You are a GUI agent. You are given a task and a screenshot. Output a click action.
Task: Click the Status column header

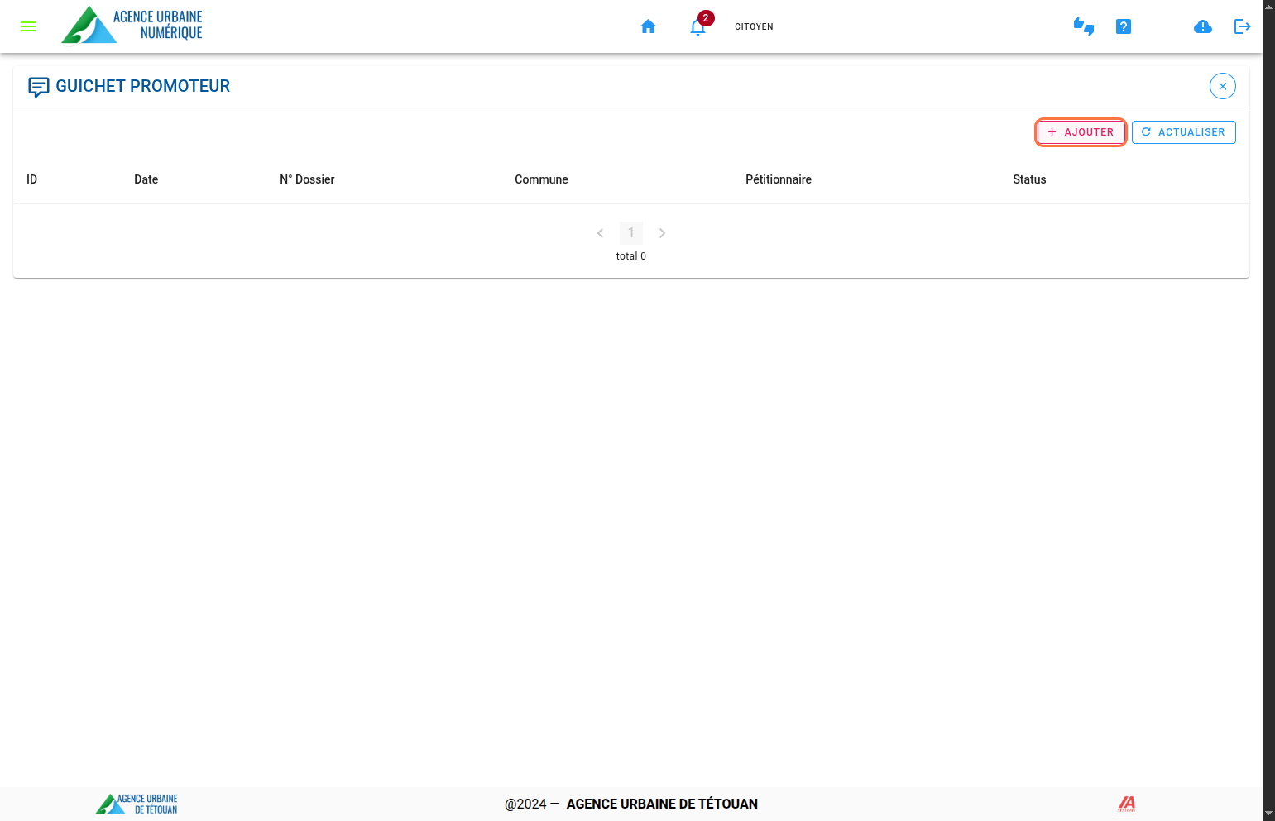point(1029,179)
